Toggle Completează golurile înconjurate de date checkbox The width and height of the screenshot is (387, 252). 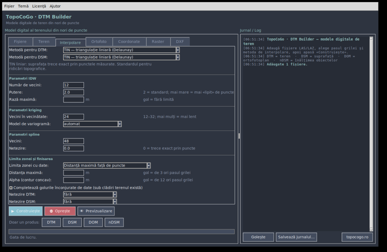pos(11,188)
